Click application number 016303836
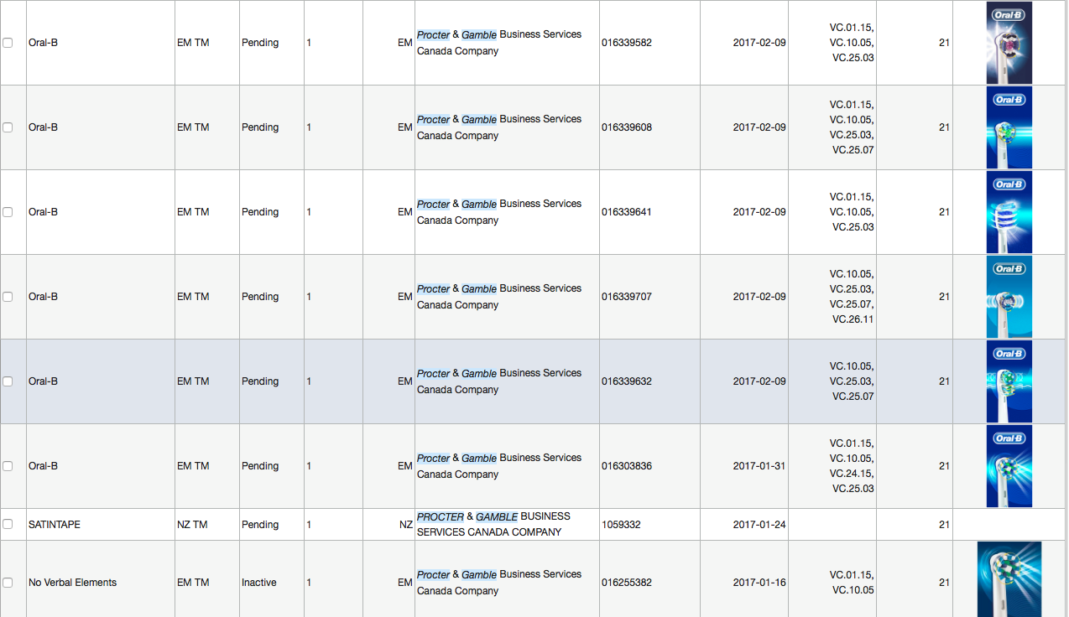 (627, 466)
